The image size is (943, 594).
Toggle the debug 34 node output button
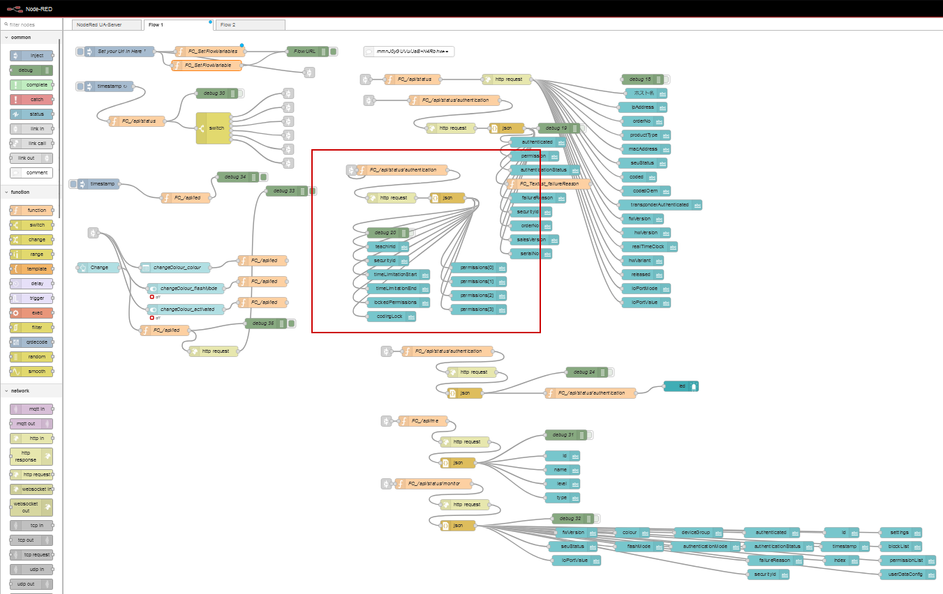tap(263, 177)
